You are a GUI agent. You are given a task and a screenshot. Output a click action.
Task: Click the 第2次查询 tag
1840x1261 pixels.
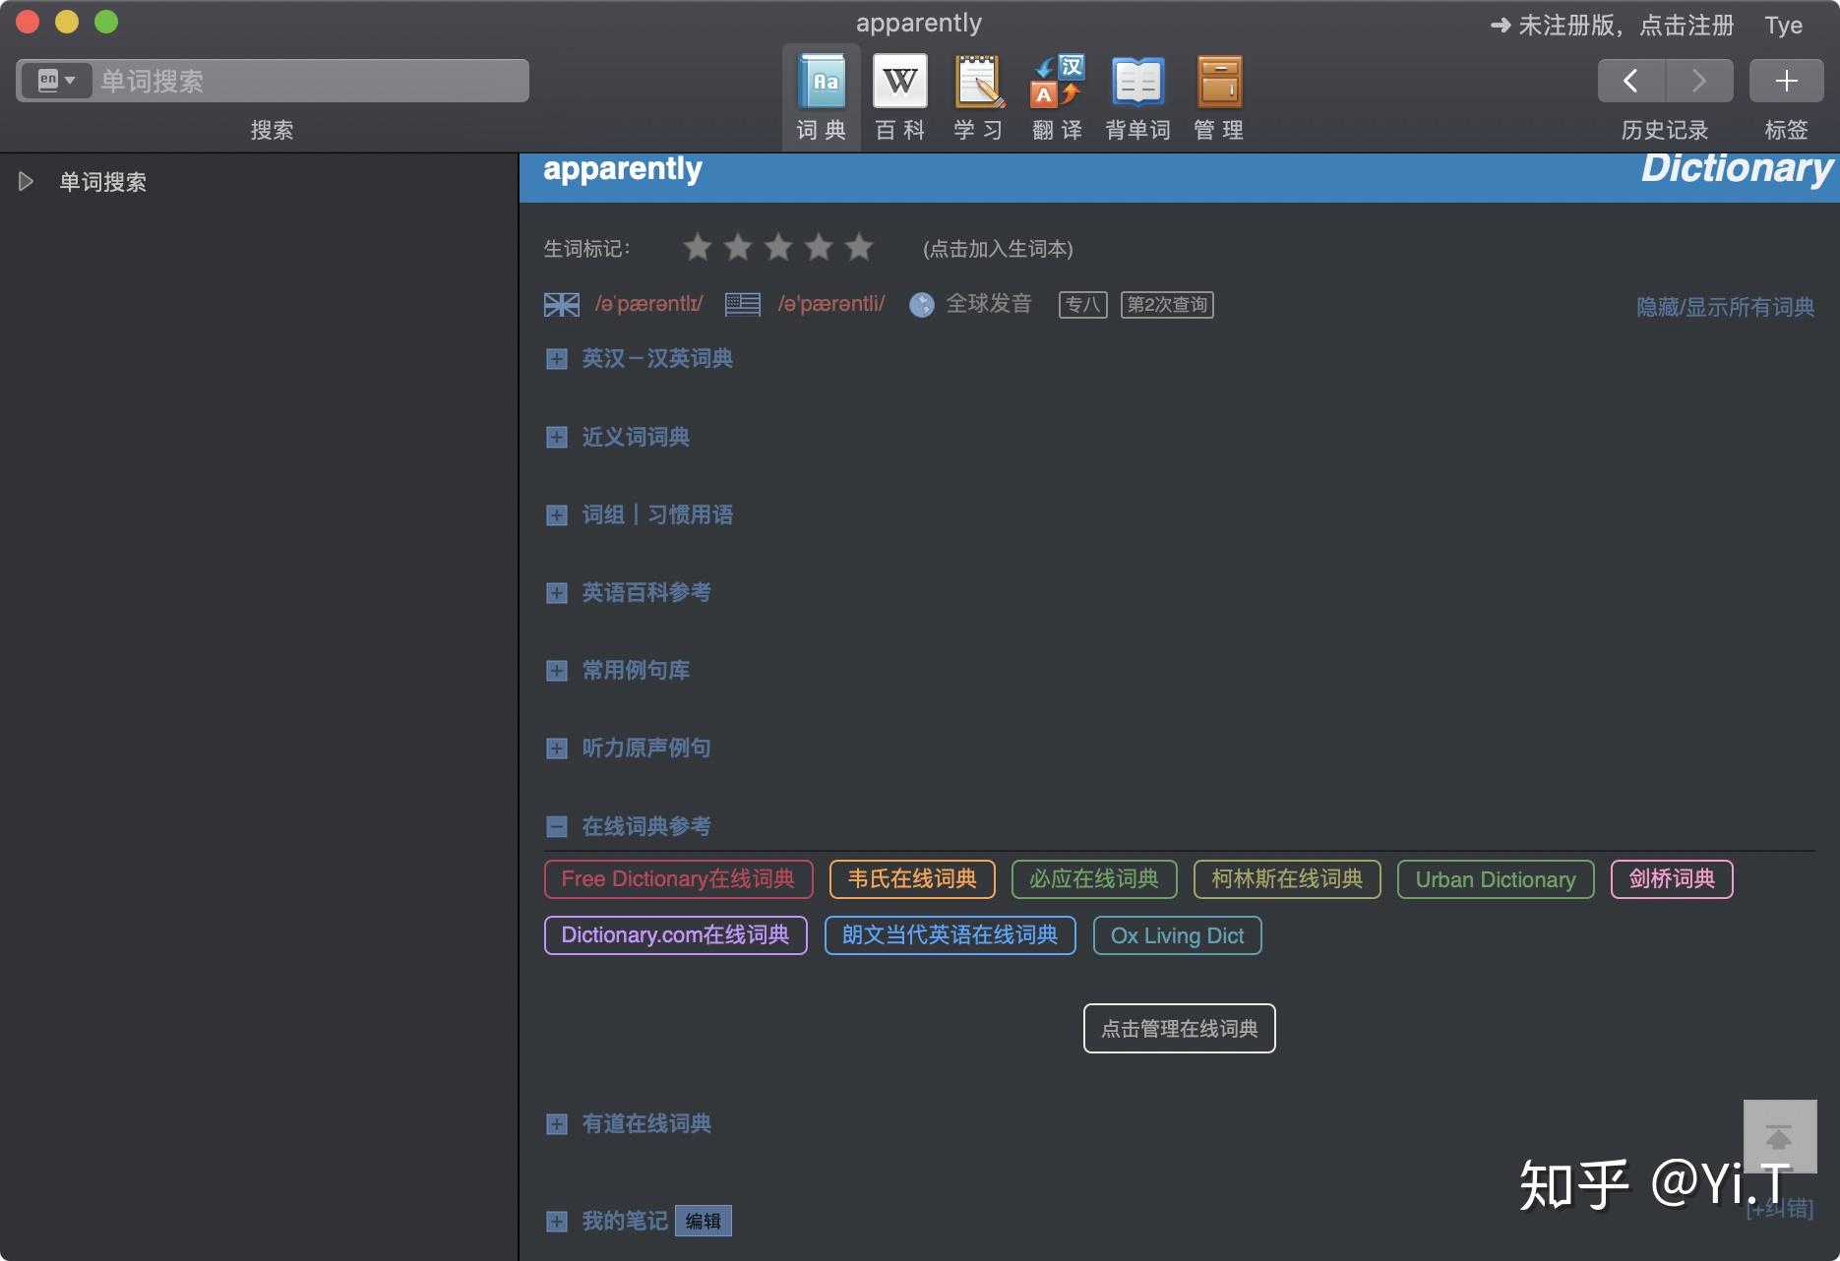(1167, 305)
